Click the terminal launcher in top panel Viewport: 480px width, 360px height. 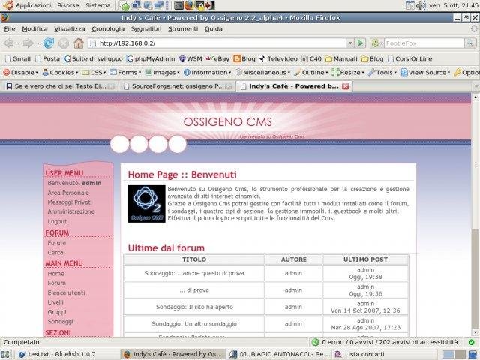[178, 5]
